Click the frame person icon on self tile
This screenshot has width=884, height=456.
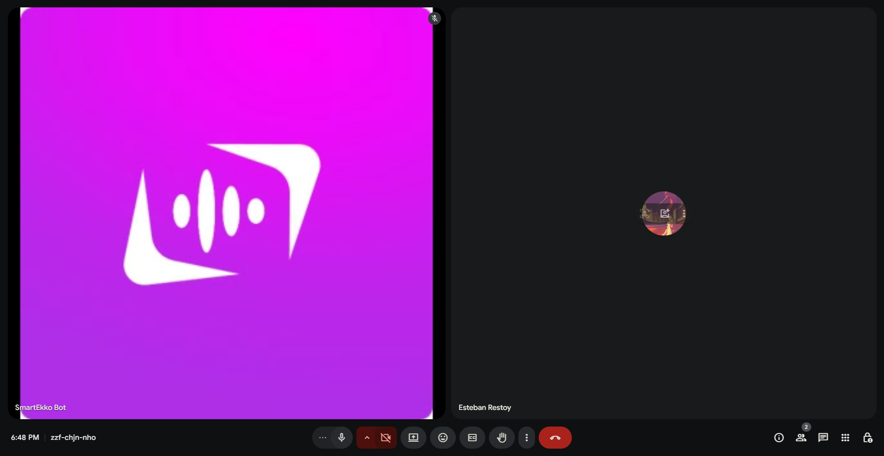coord(646,214)
